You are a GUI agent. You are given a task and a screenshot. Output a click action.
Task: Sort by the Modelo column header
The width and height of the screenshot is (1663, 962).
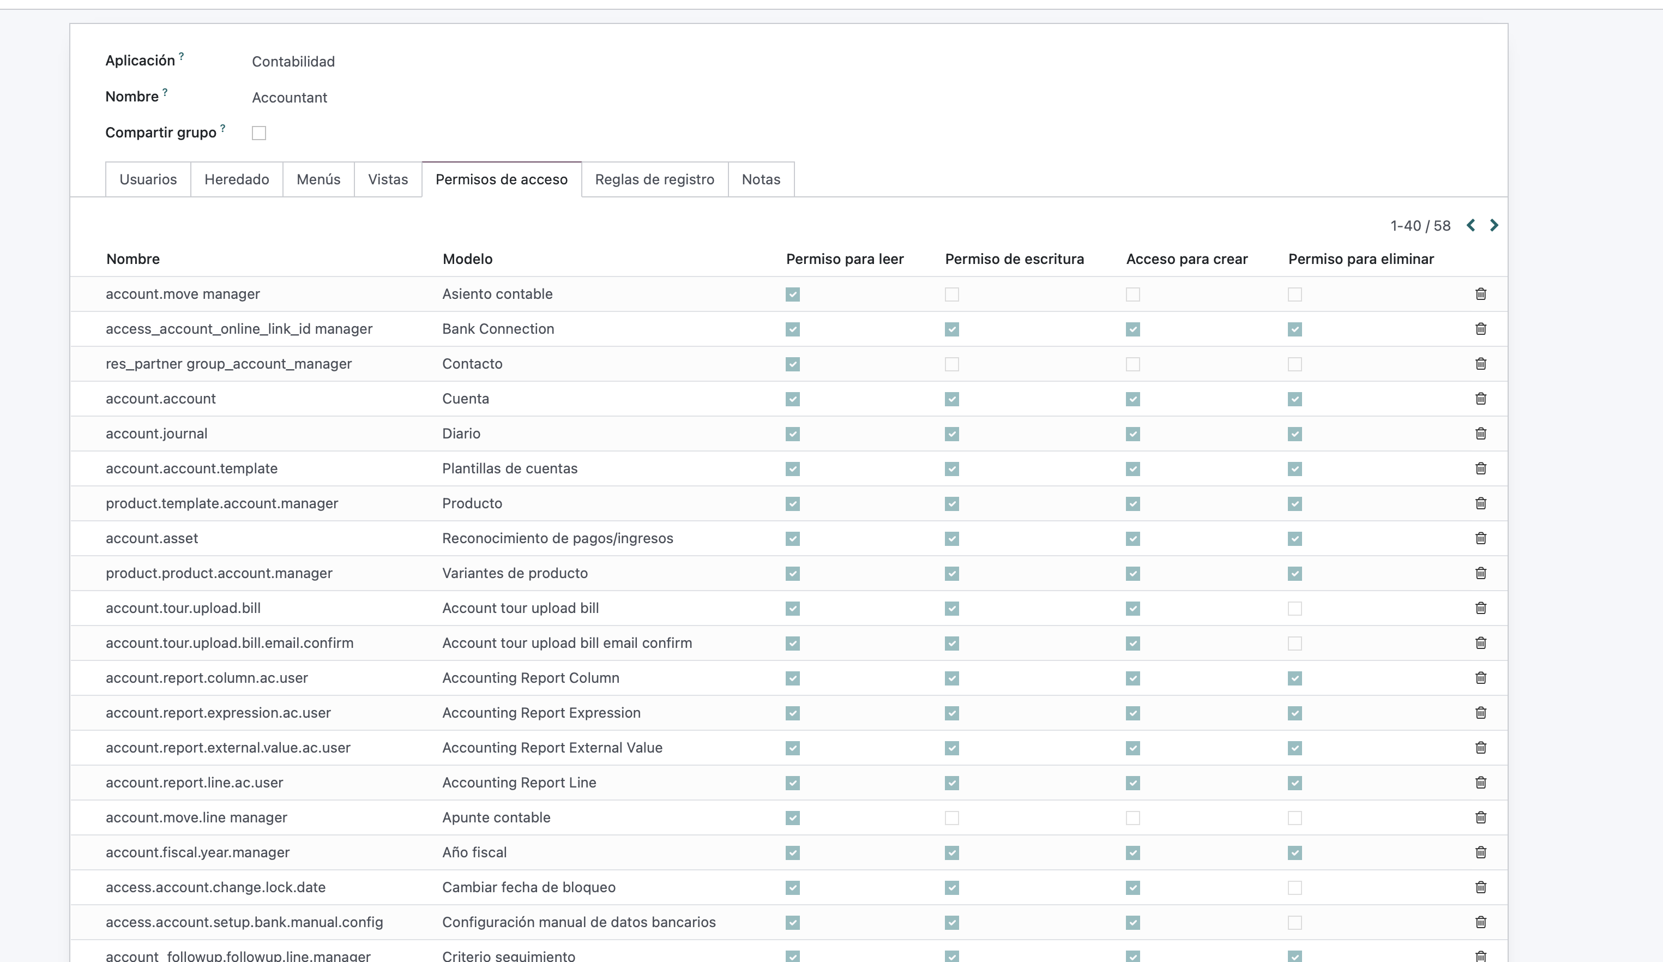467,259
